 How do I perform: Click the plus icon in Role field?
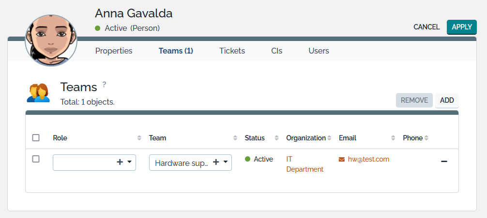pyautogui.click(x=120, y=163)
